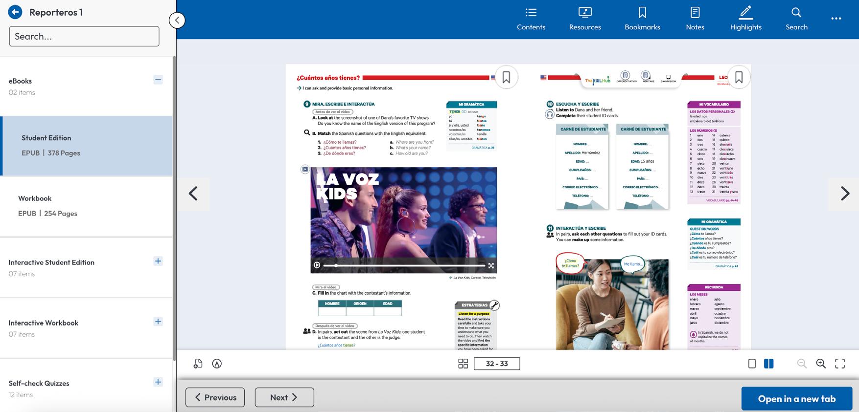Go to the next page spread arrow
The image size is (859, 412).
tap(845, 194)
